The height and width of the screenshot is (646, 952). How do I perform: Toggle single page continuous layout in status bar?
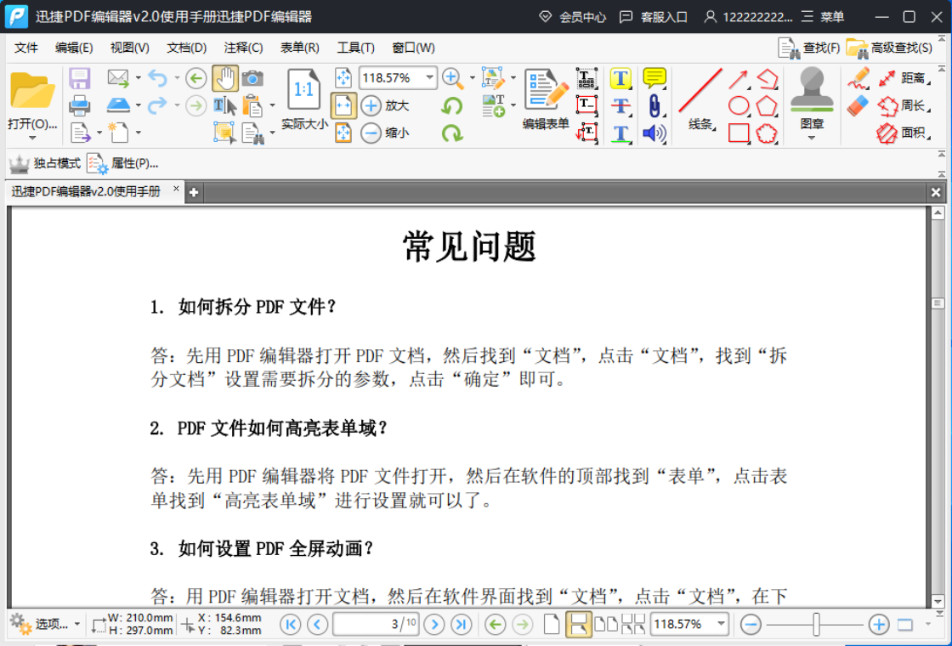(578, 624)
